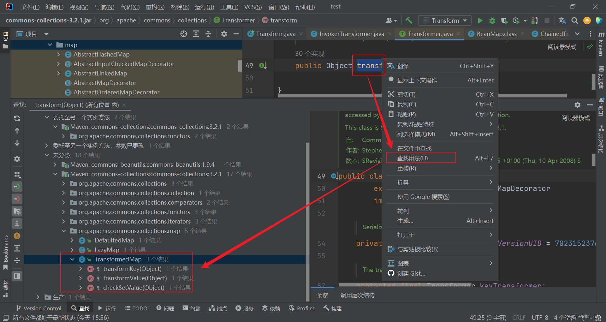Switch to BeanMap.class tab
The height and width of the screenshot is (322, 606).
coord(496,34)
